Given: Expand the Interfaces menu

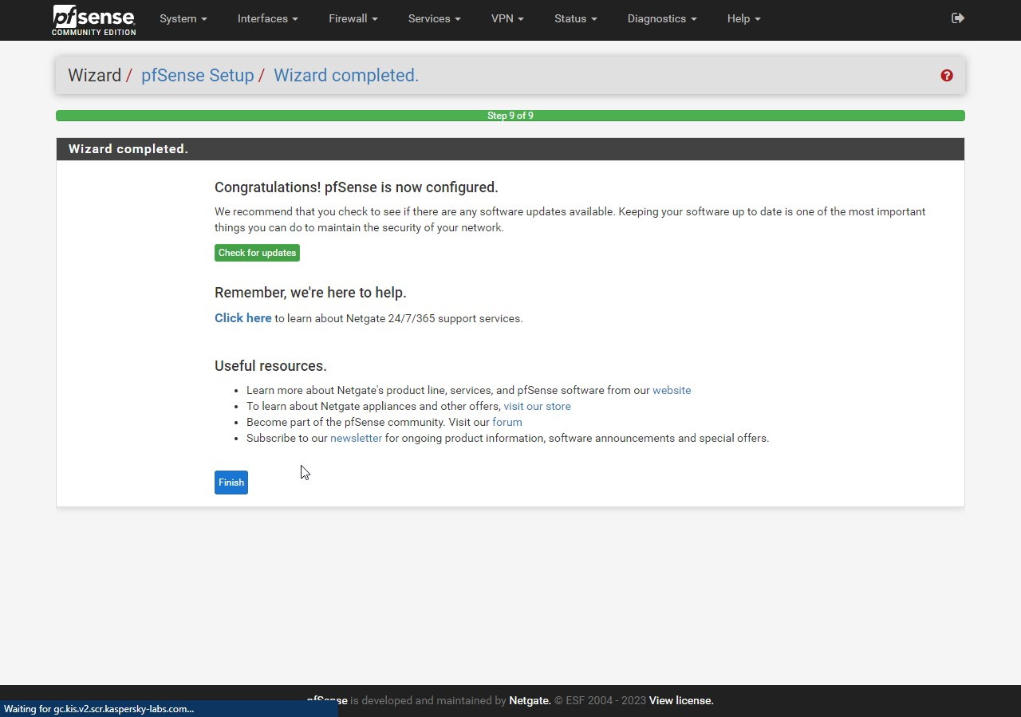Looking at the screenshot, I should coord(268,18).
